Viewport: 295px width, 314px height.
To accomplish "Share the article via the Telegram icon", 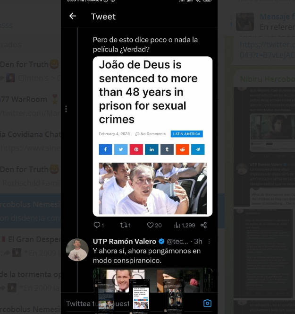I will pyautogui.click(x=198, y=149).
